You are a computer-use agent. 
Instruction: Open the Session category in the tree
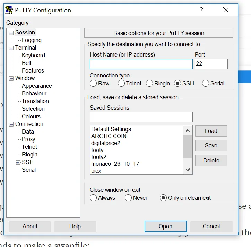click(25, 32)
